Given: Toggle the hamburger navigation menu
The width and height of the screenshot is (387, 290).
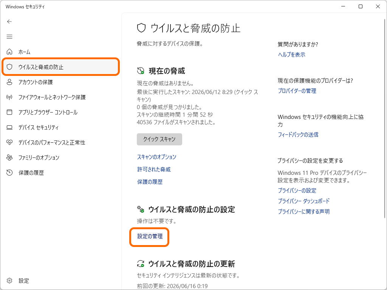Looking at the screenshot, I should click(9, 37).
